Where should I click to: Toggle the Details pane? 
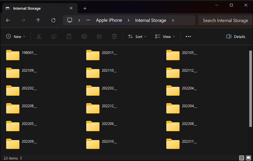[236, 36]
